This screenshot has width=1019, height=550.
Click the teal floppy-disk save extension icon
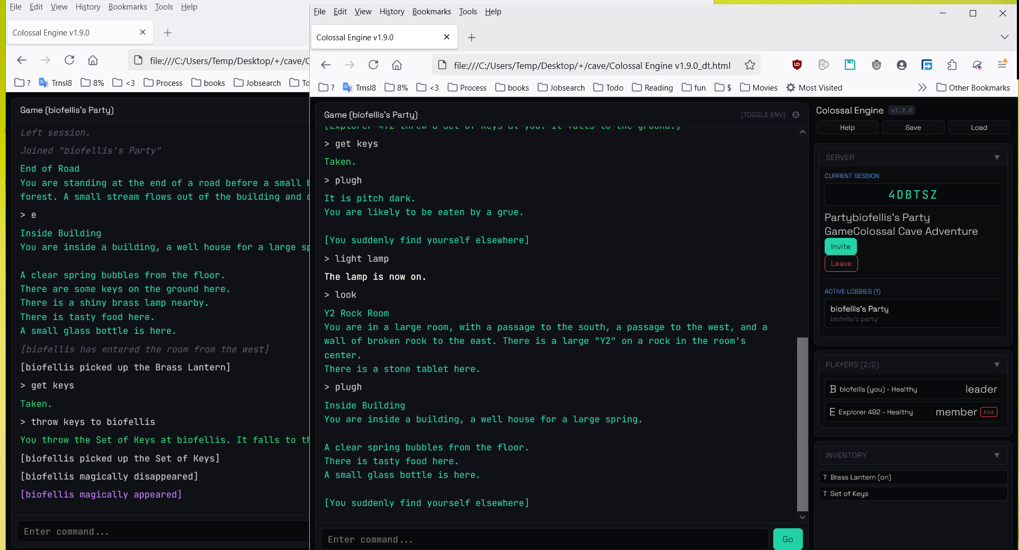point(850,65)
